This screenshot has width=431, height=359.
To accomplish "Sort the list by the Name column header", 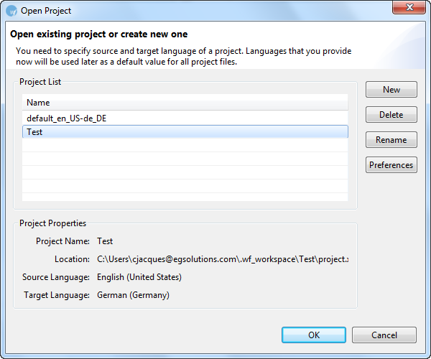I will 185,103.
